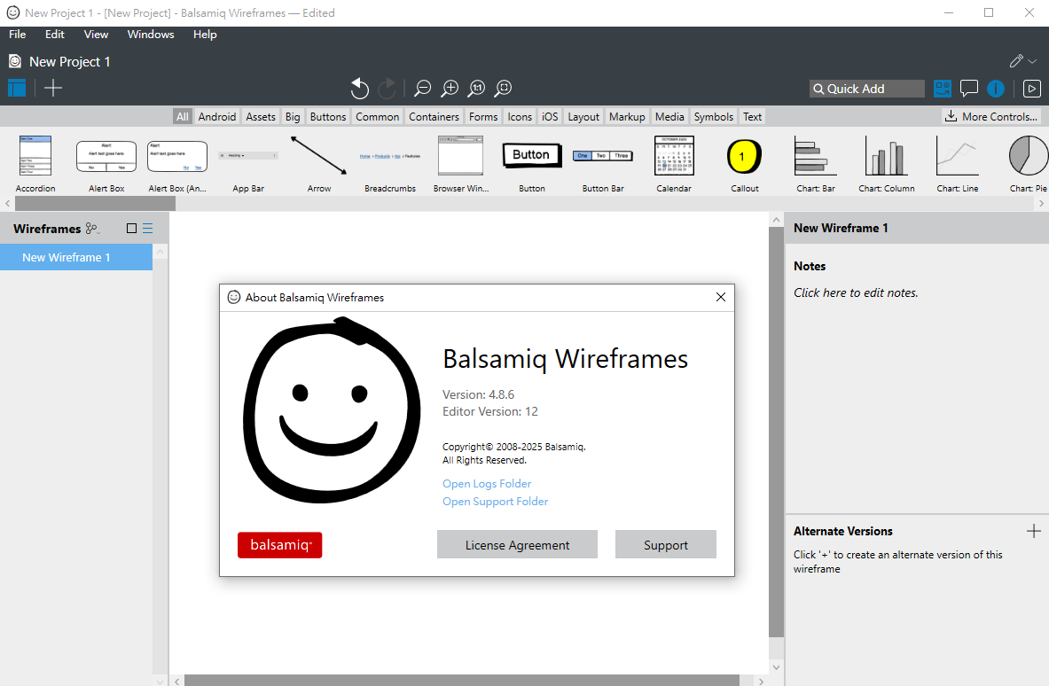Expand Alternate Versions with plus icon
Viewport: 1049px width, 686px height.
(1033, 531)
